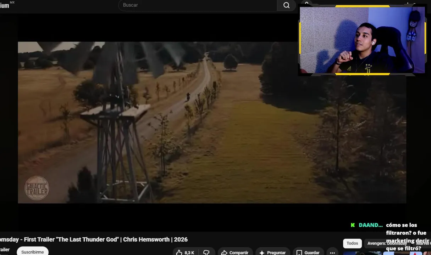Select the Avengers: Doomsday filter chip
This screenshot has height=255, width=431.
(x=387, y=243)
